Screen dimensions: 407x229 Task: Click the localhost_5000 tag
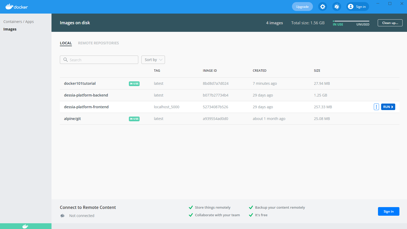[167, 107]
